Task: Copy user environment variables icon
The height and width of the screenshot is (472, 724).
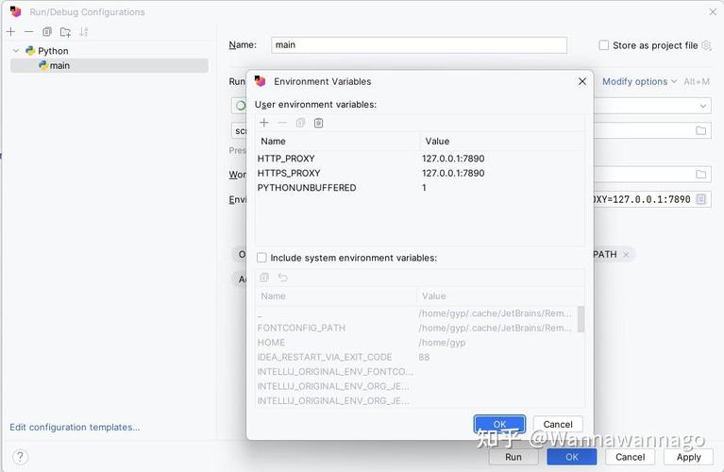Action: tap(300, 123)
